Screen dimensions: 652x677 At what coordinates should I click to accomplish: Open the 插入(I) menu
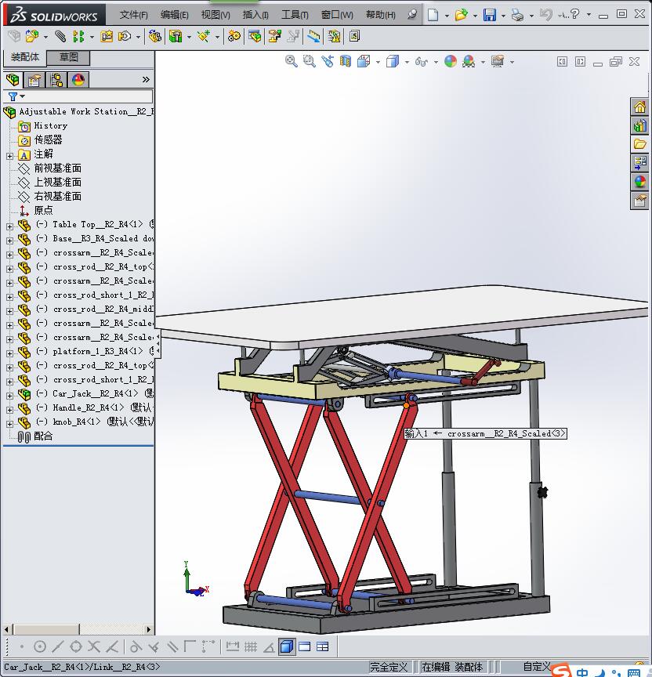pyautogui.click(x=255, y=15)
